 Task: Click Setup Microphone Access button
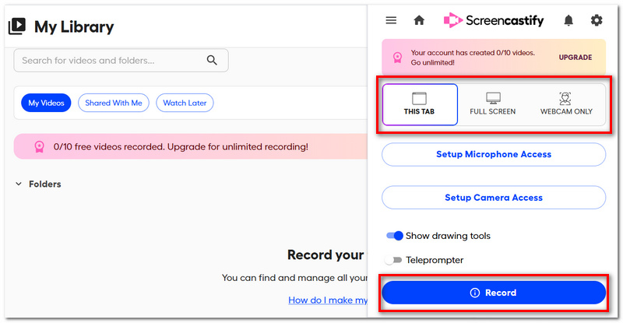tap(494, 155)
